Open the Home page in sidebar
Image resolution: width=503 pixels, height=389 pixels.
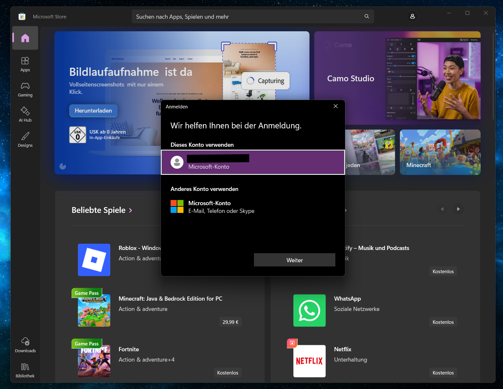(x=25, y=38)
